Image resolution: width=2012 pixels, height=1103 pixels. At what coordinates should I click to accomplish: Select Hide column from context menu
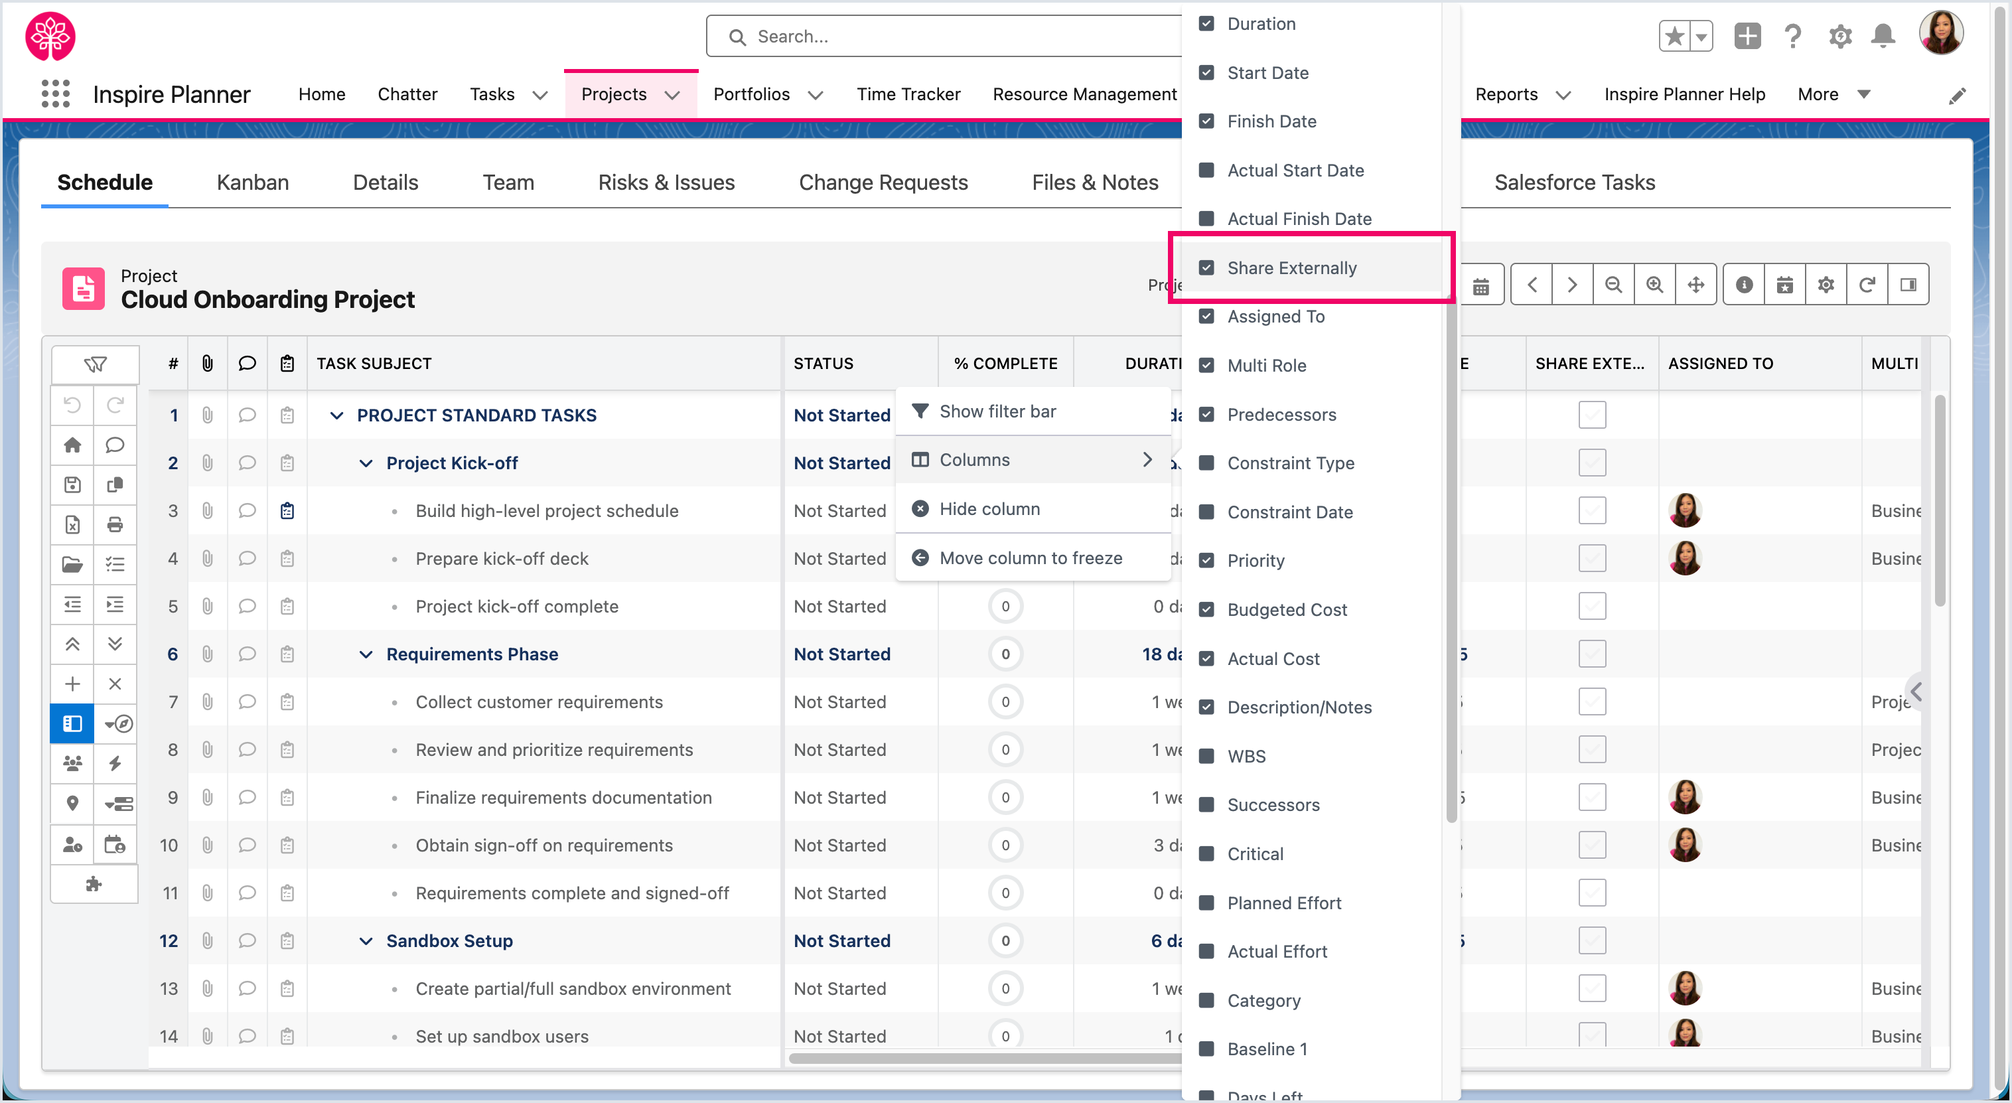pos(989,508)
